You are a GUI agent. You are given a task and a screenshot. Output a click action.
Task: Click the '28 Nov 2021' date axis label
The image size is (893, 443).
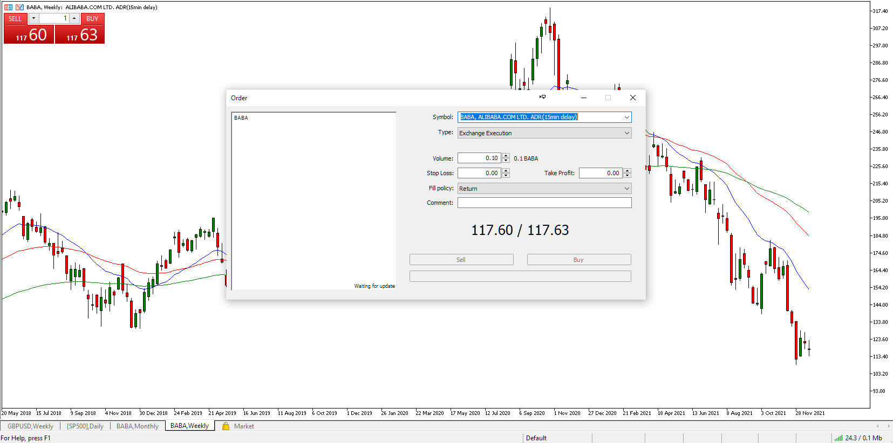point(810,413)
